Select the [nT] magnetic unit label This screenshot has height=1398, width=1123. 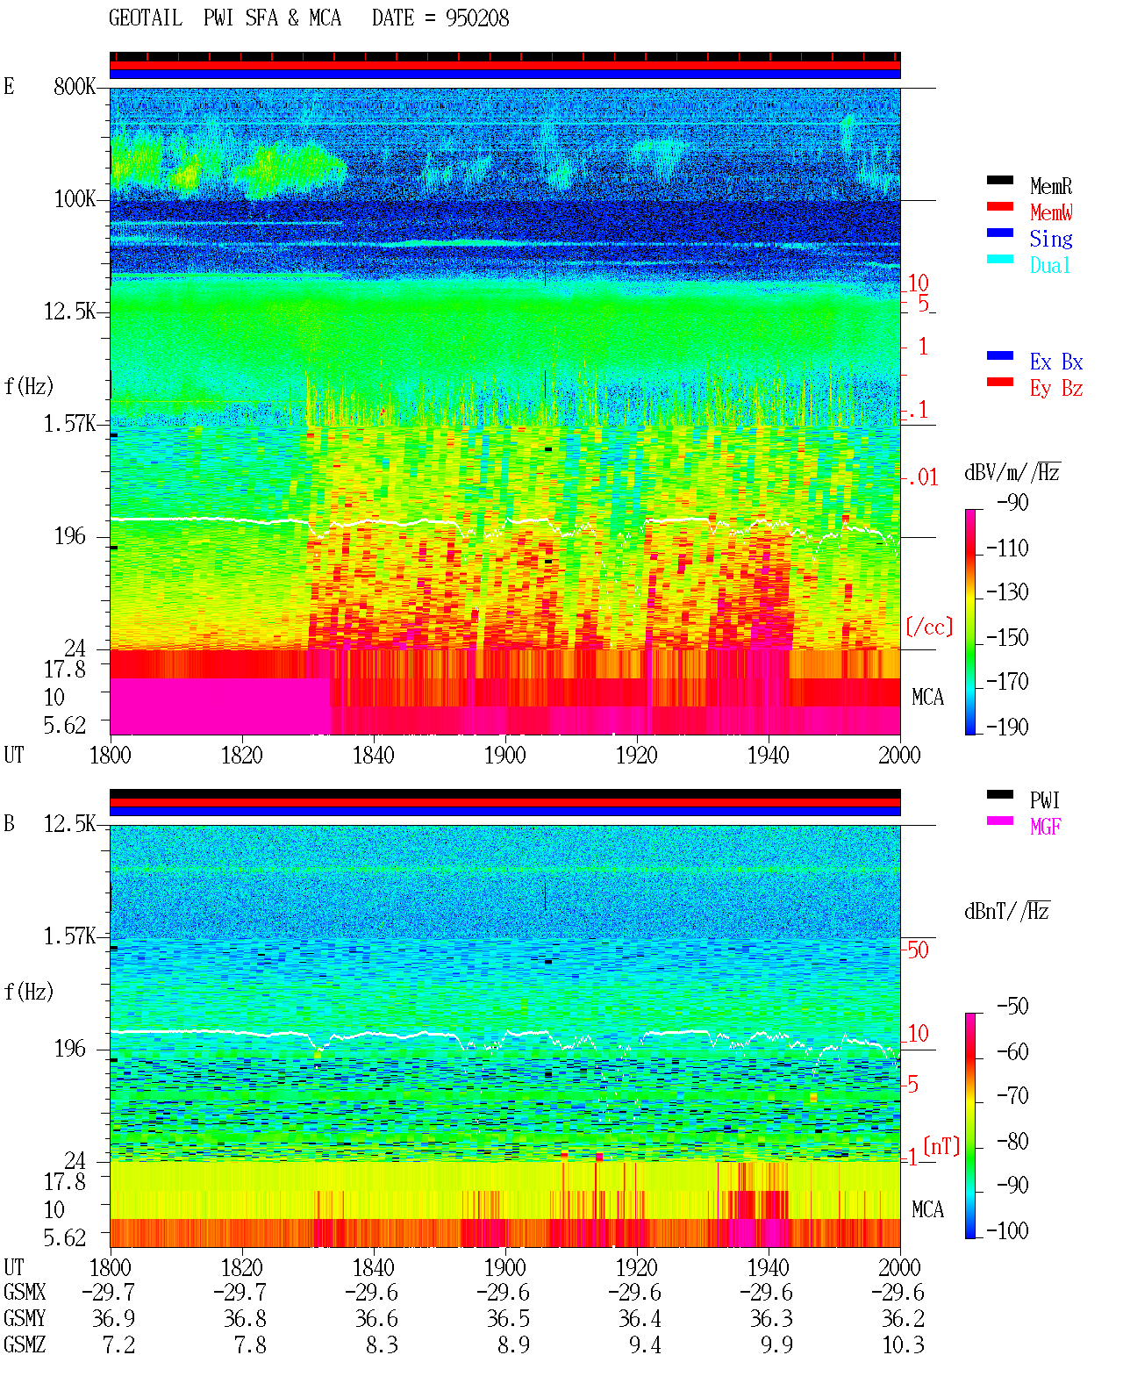coord(941,1146)
